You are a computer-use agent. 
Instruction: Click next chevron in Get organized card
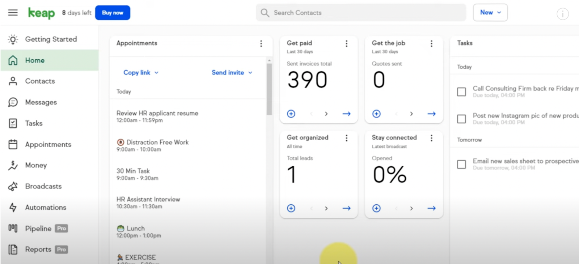coord(326,208)
